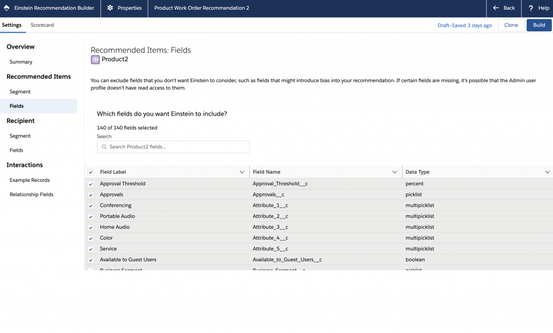Click the boolean data type cell
553x333 pixels.
click(x=415, y=260)
